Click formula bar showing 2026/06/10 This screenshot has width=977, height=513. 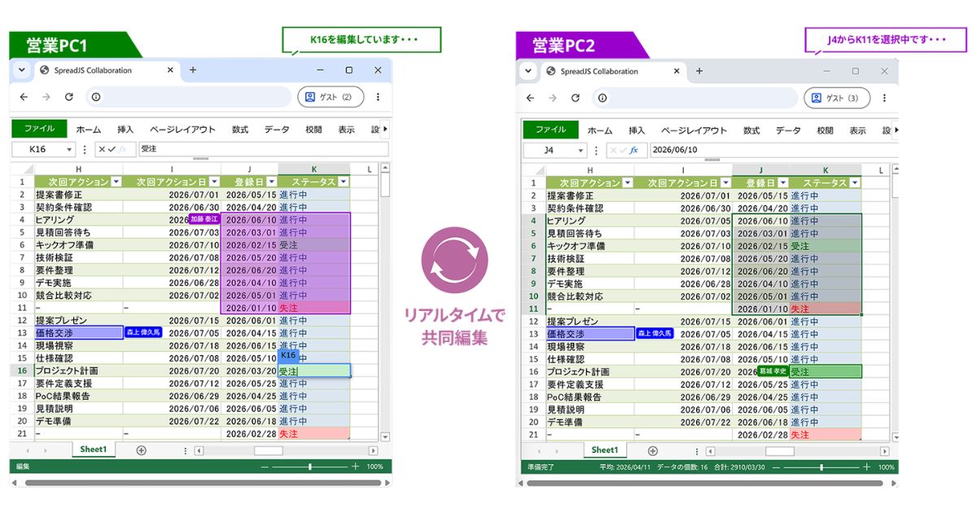(773, 151)
